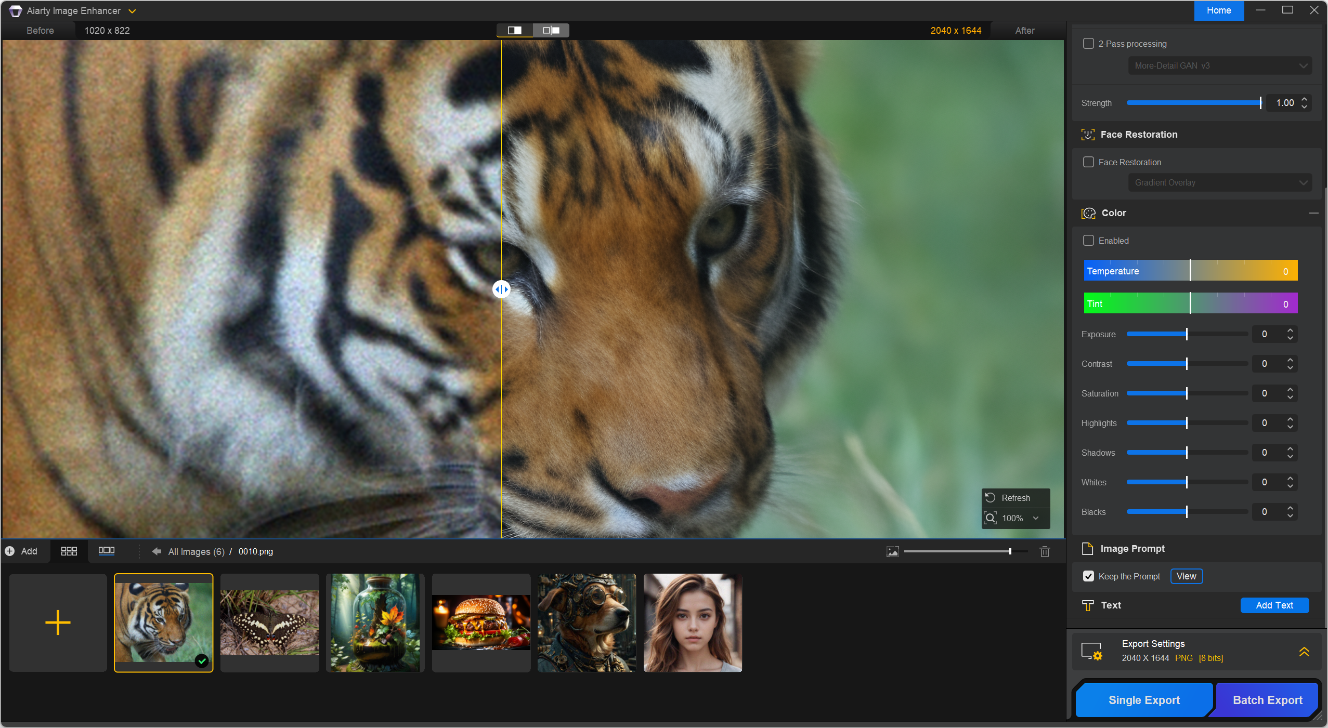Open Aiarty Image Enhancer title menu arrow
1328x728 pixels.
click(x=133, y=11)
